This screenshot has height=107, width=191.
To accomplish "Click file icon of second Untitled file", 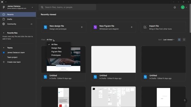I will tap(95, 77).
